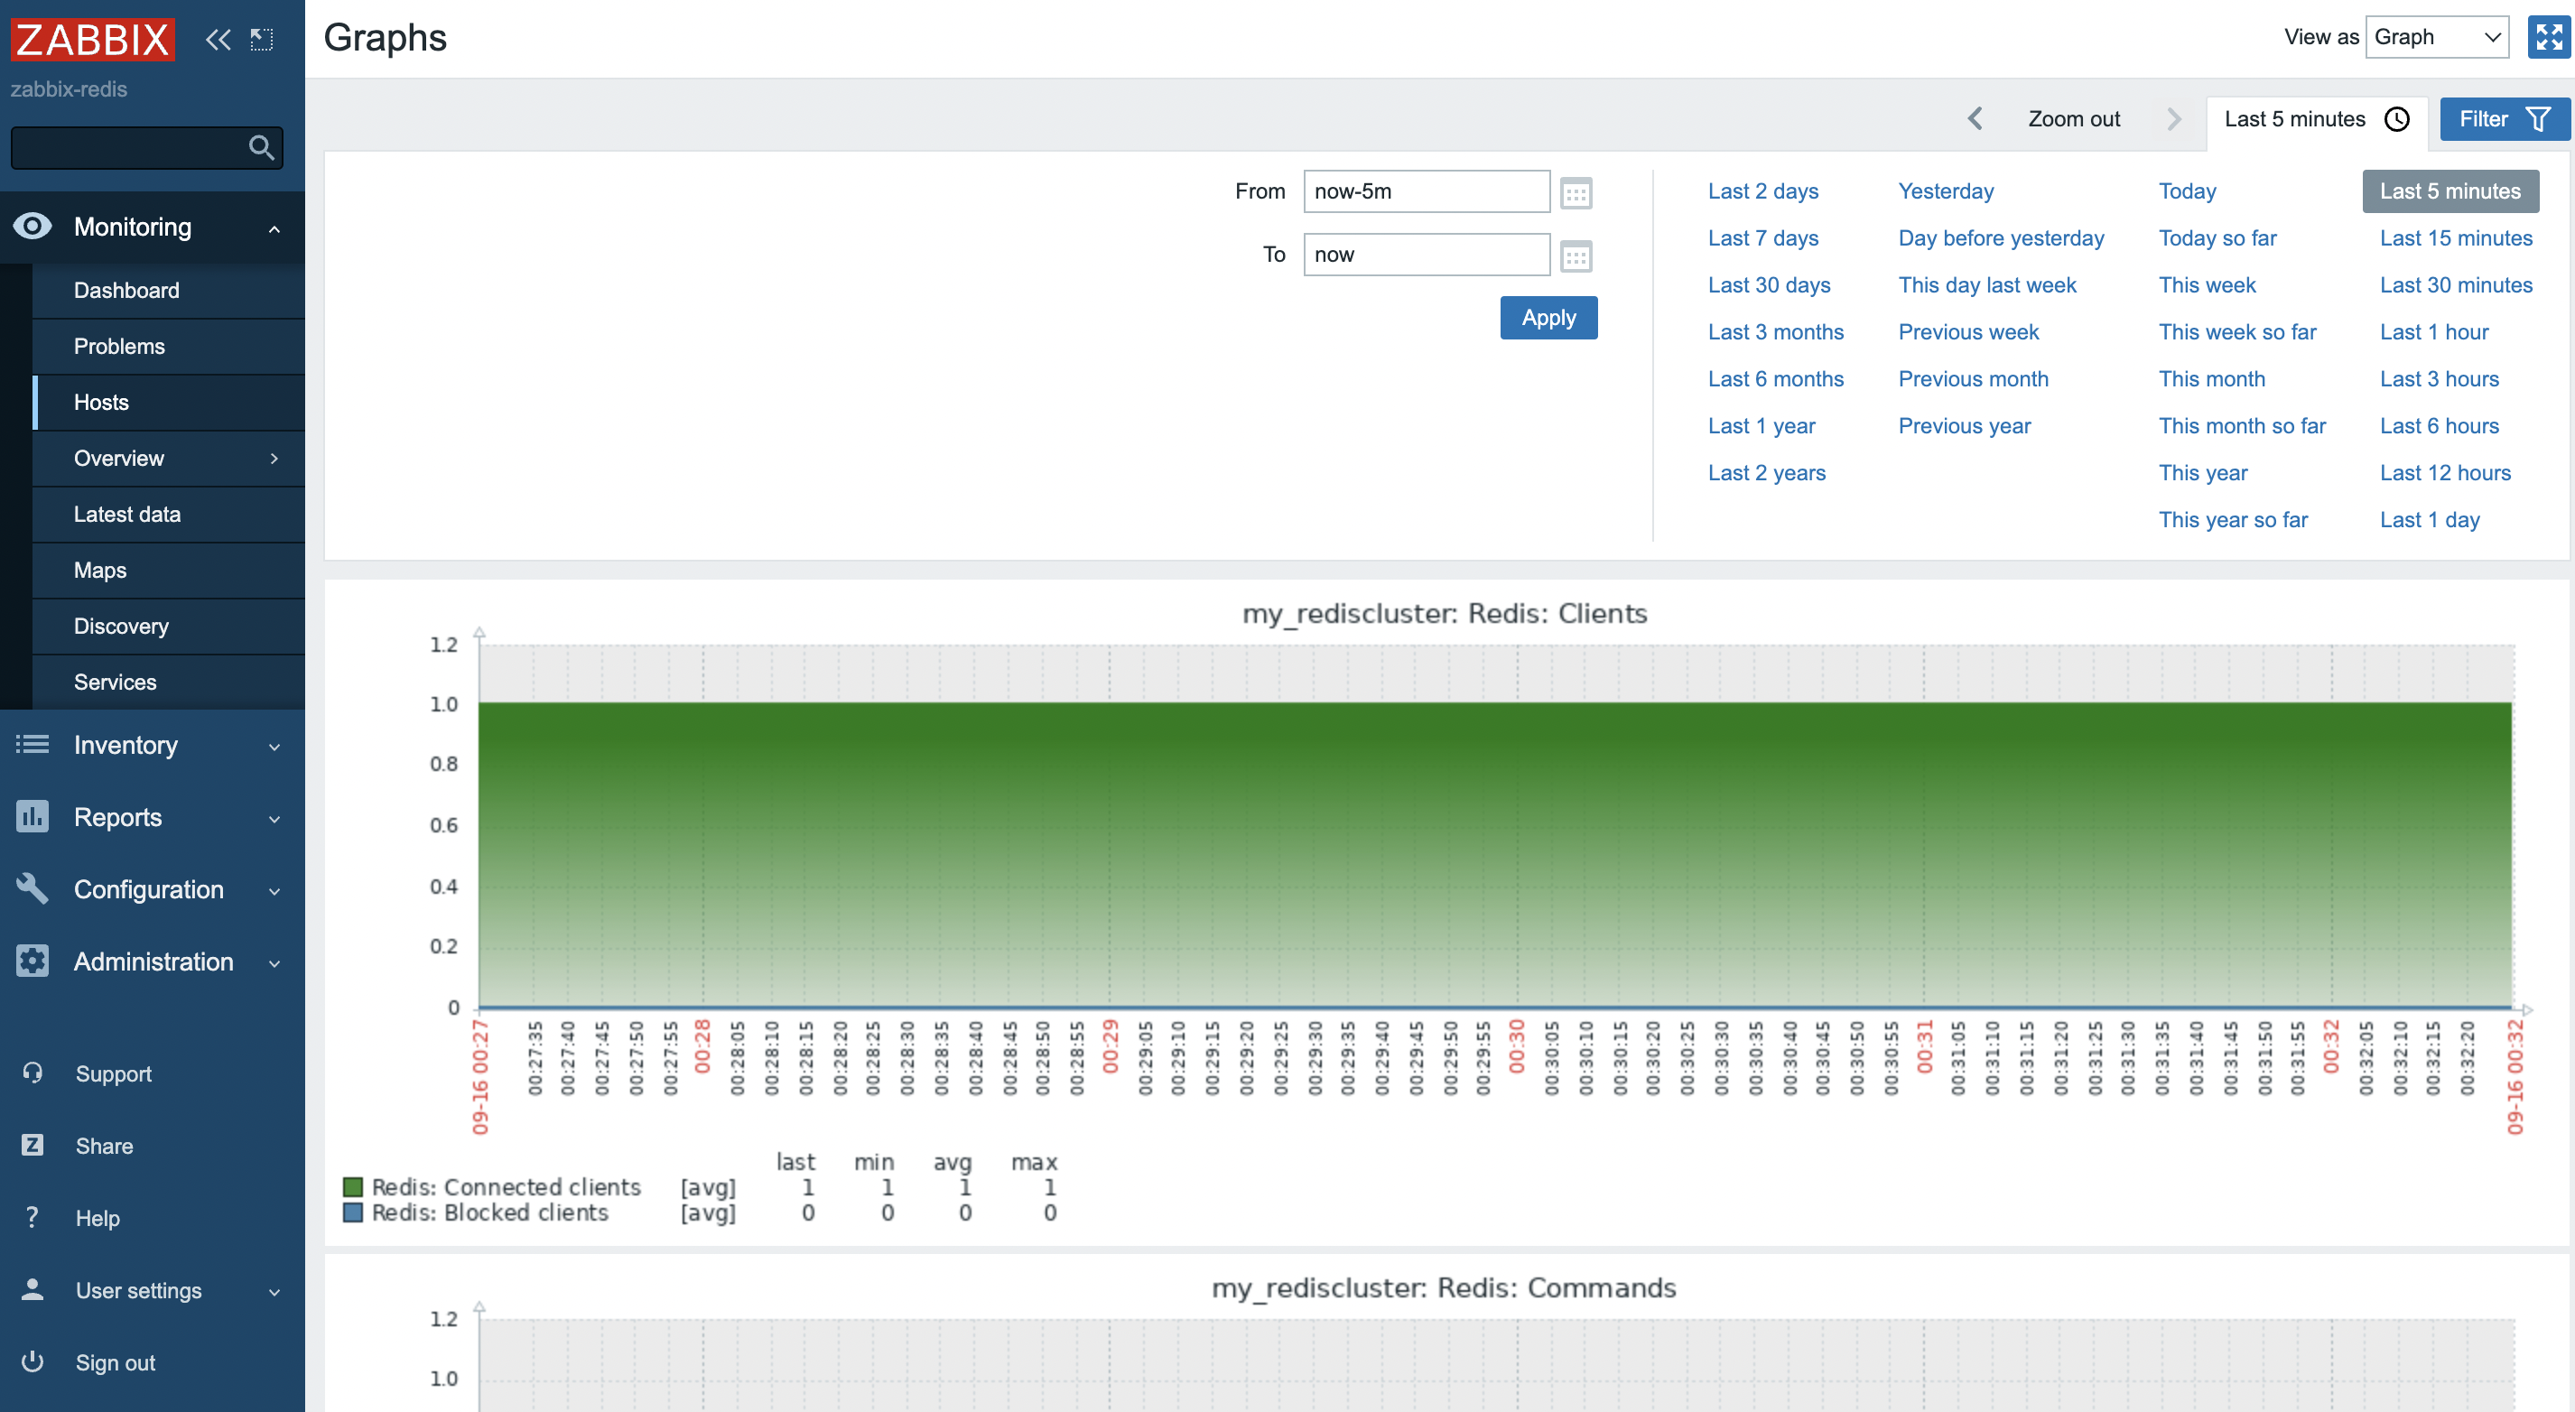Click the Zabbix logo icon
Screen dimensions: 2575x1412
[x=94, y=35]
